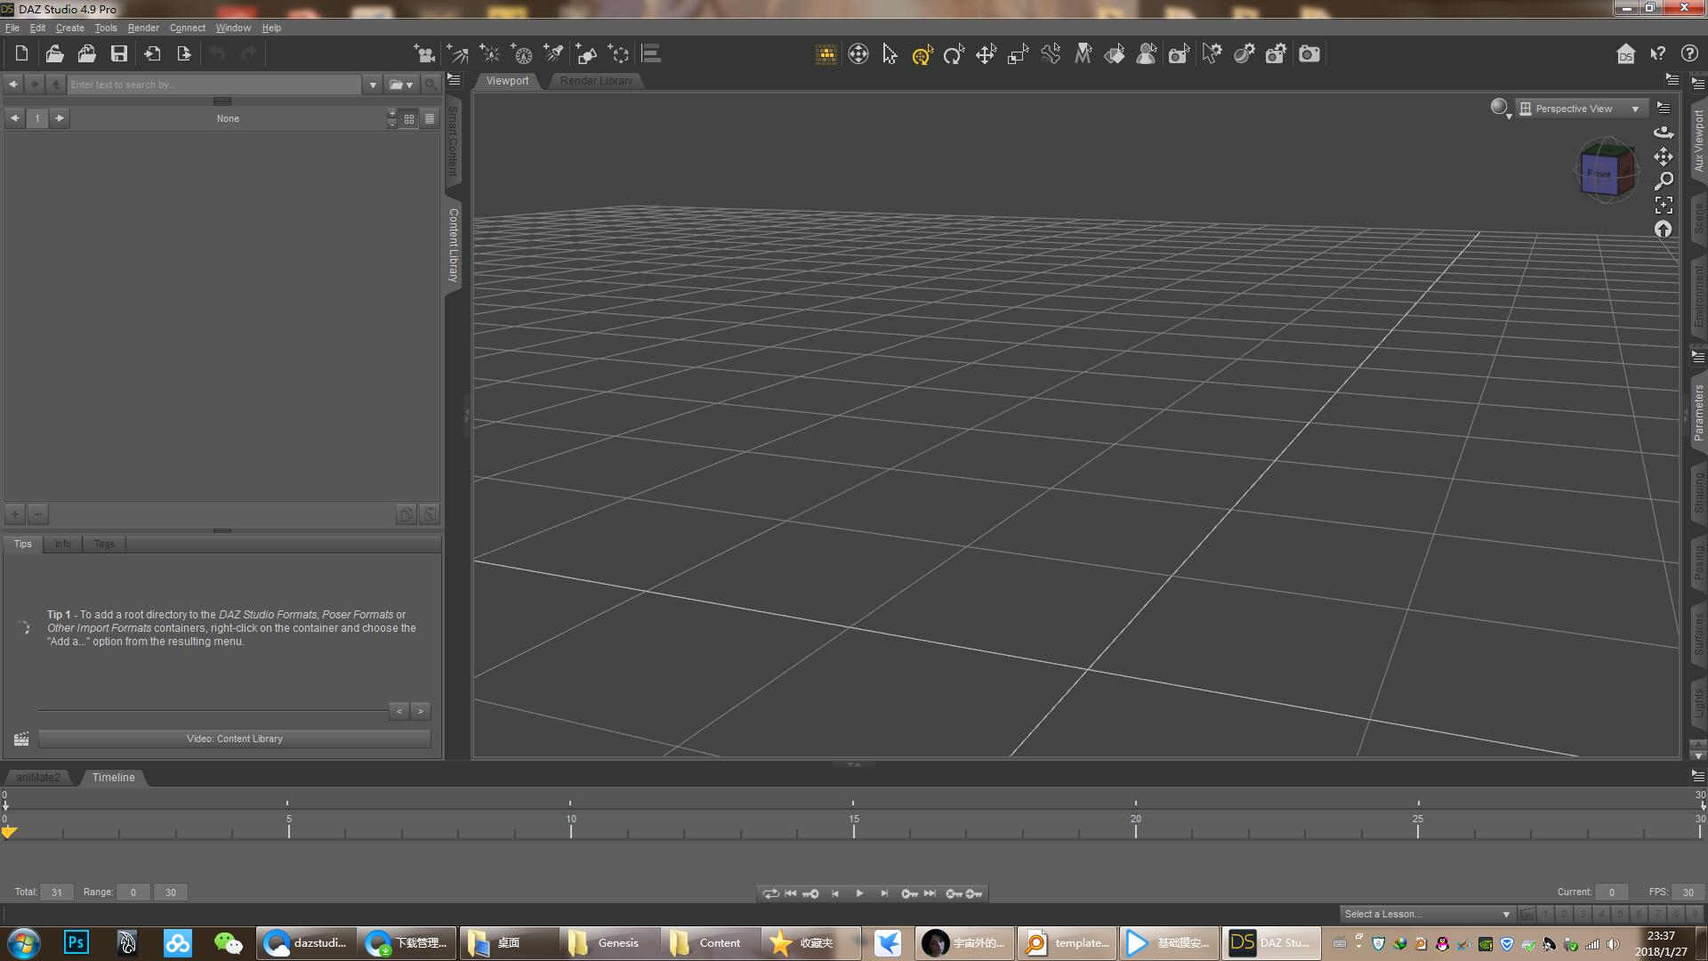Select the Universal Translate tool icon
Image resolution: width=1708 pixels, height=961 pixels.
[986, 55]
